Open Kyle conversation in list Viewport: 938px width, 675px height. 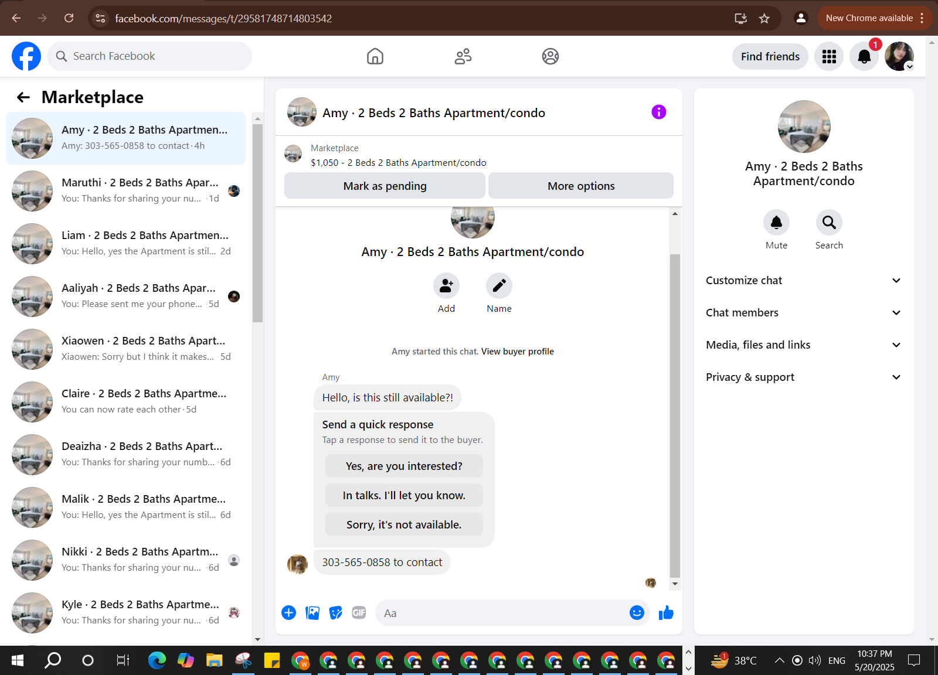point(125,613)
